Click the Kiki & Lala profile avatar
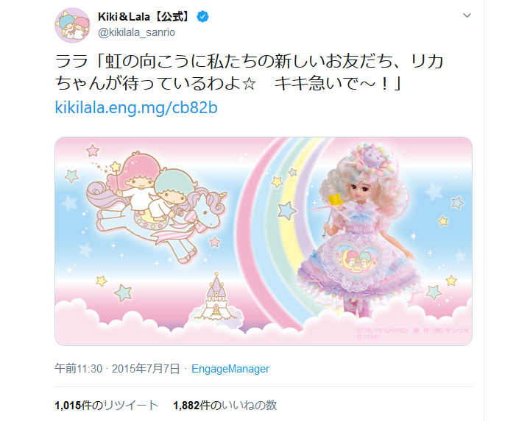 click(x=72, y=25)
